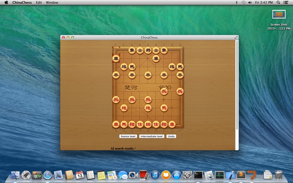The height and width of the screenshot is (183, 293).
Task: Select red cannon on file 2
Action: [124, 108]
